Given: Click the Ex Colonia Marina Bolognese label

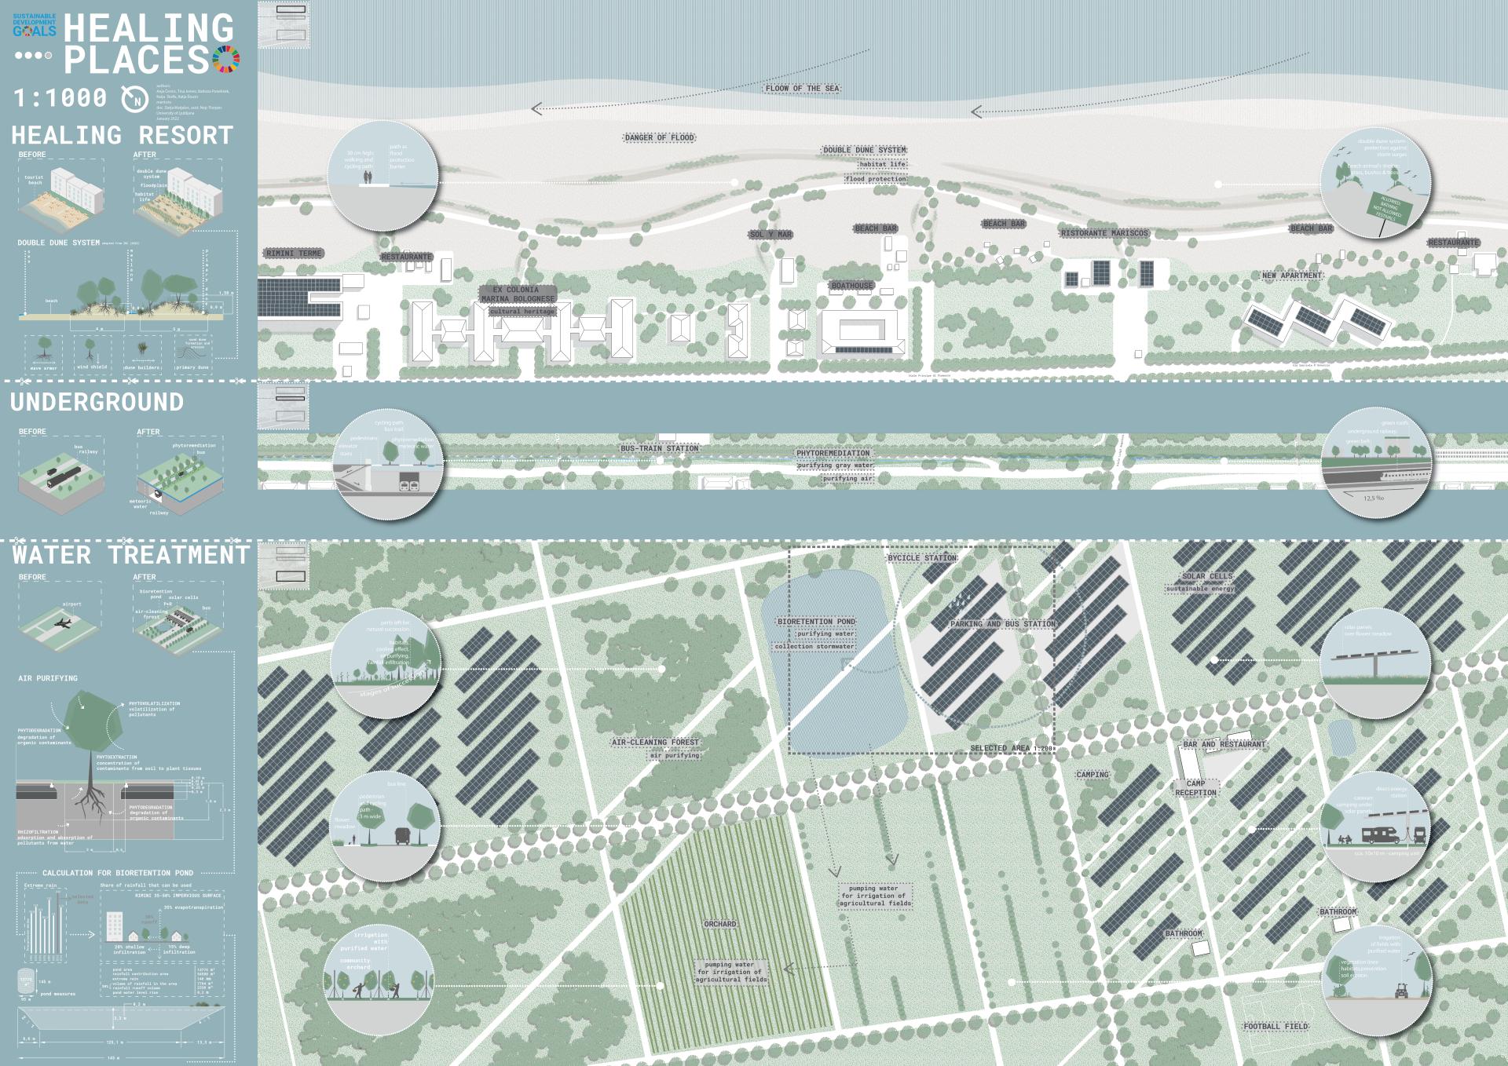Looking at the screenshot, I should tap(517, 294).
